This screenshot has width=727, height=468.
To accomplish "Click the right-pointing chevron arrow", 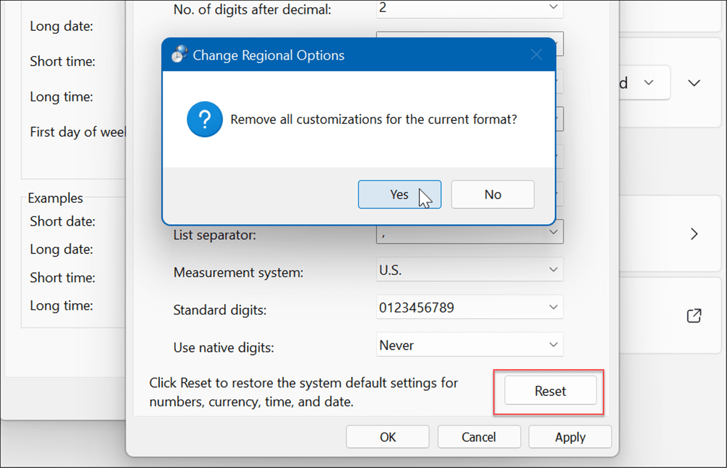I will pyautogui.click(x=694, y=234).
